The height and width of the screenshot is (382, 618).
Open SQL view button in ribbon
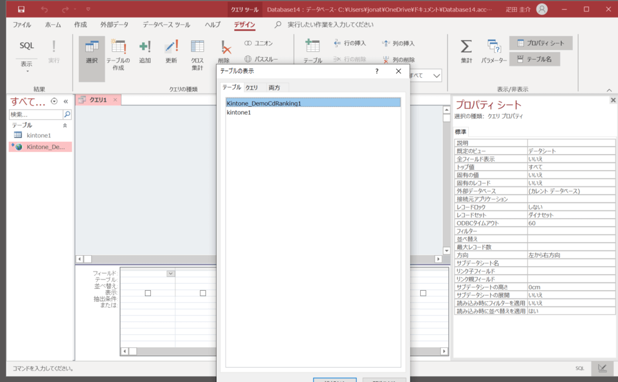27,45
